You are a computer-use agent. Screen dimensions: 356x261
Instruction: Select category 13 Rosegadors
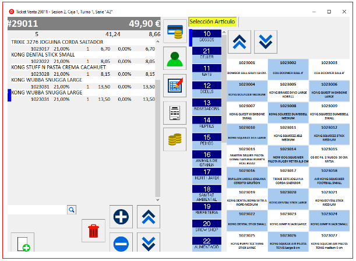[207, 107]
